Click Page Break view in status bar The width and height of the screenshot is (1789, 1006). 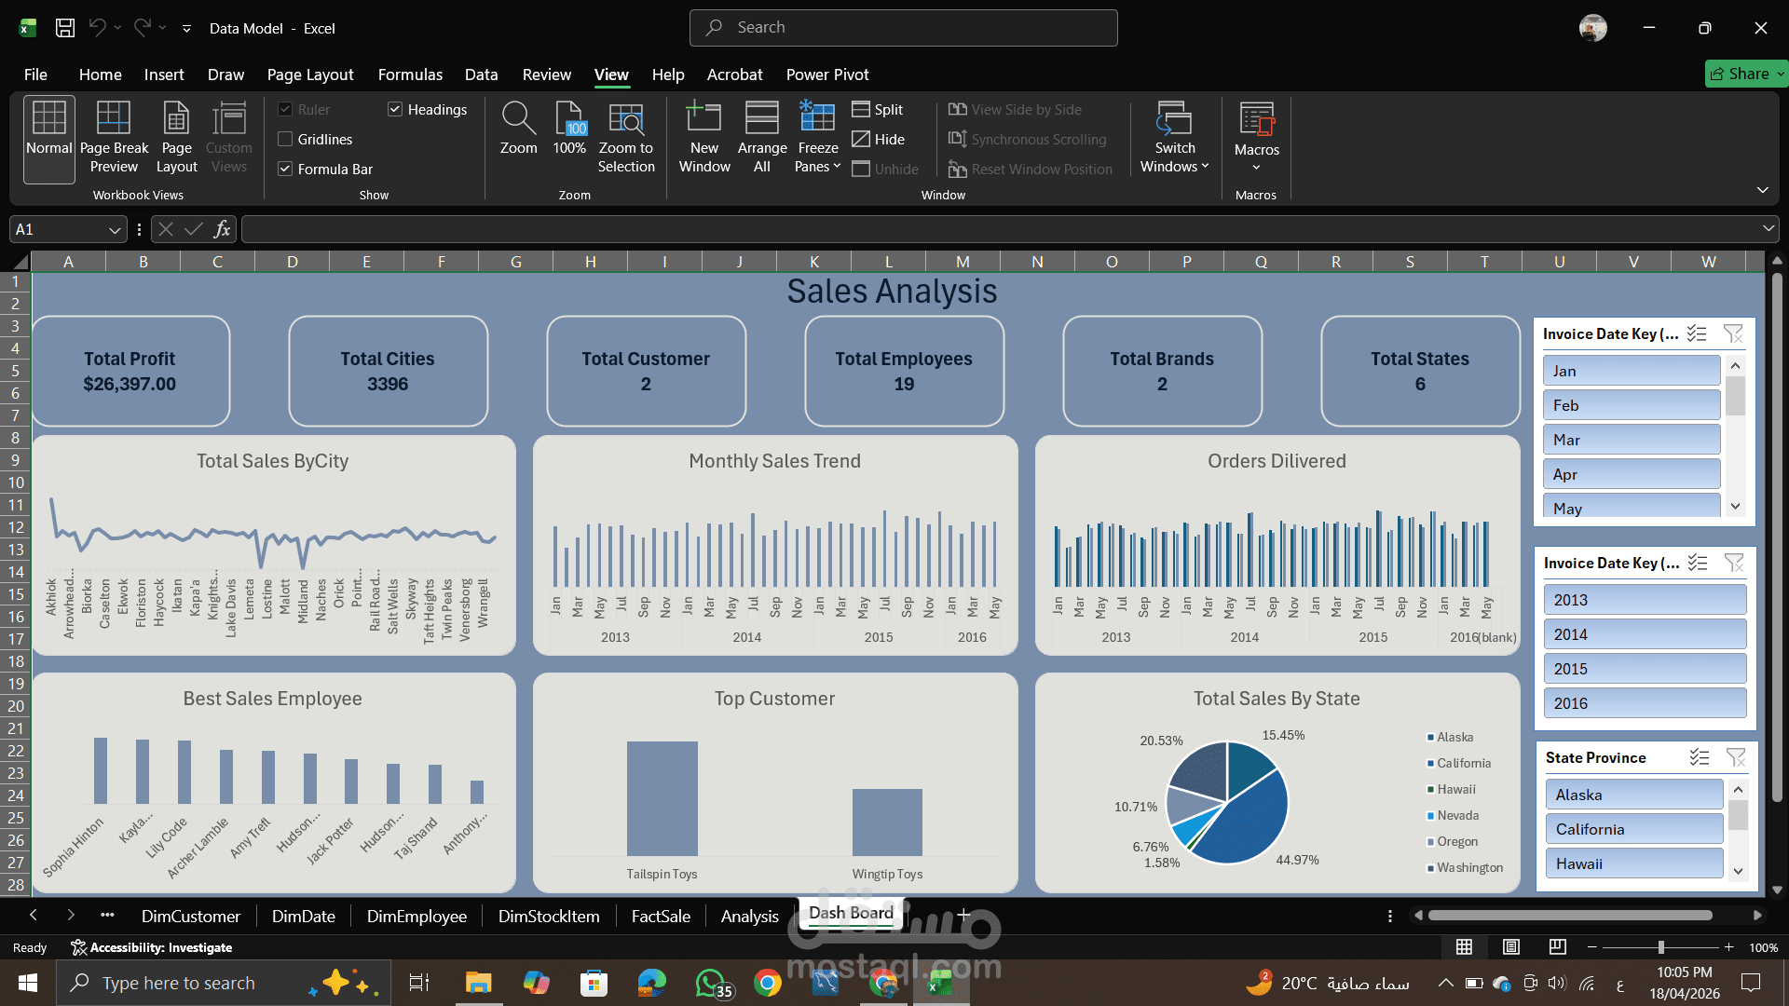[x=1558, y=947]
